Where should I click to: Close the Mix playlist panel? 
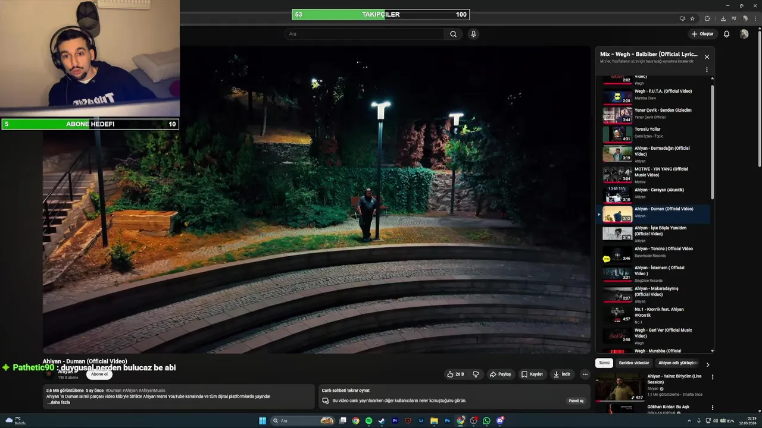click(x=707, y=57)
